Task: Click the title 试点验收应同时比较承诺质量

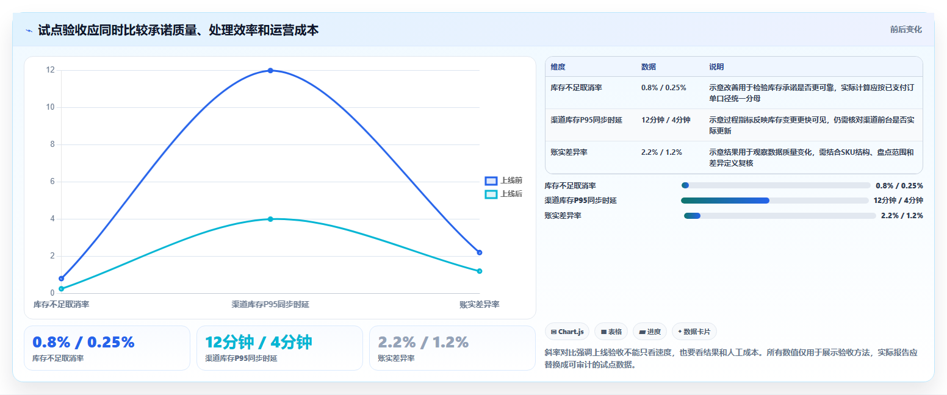Action: tap(178, 30)
